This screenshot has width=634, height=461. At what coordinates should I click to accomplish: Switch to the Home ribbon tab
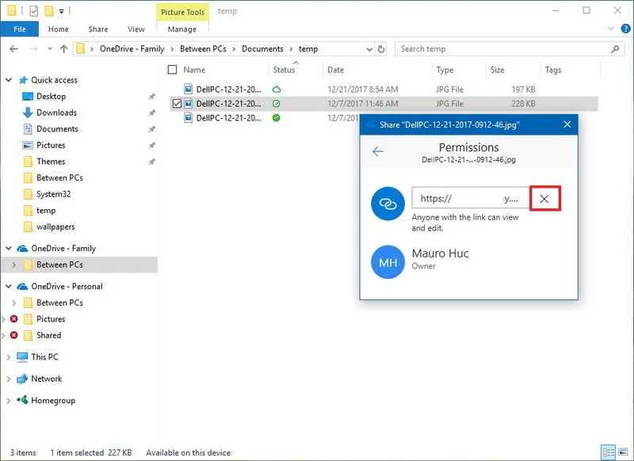58,29
